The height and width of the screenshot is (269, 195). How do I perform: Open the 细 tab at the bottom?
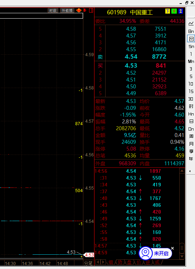coord(111,262)
